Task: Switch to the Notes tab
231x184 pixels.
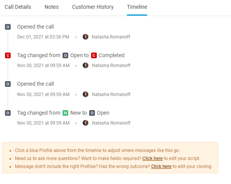Action: pos(51,7)
